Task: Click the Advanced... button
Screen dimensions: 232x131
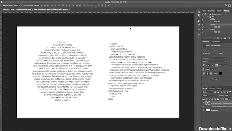Action: [214, 79]
